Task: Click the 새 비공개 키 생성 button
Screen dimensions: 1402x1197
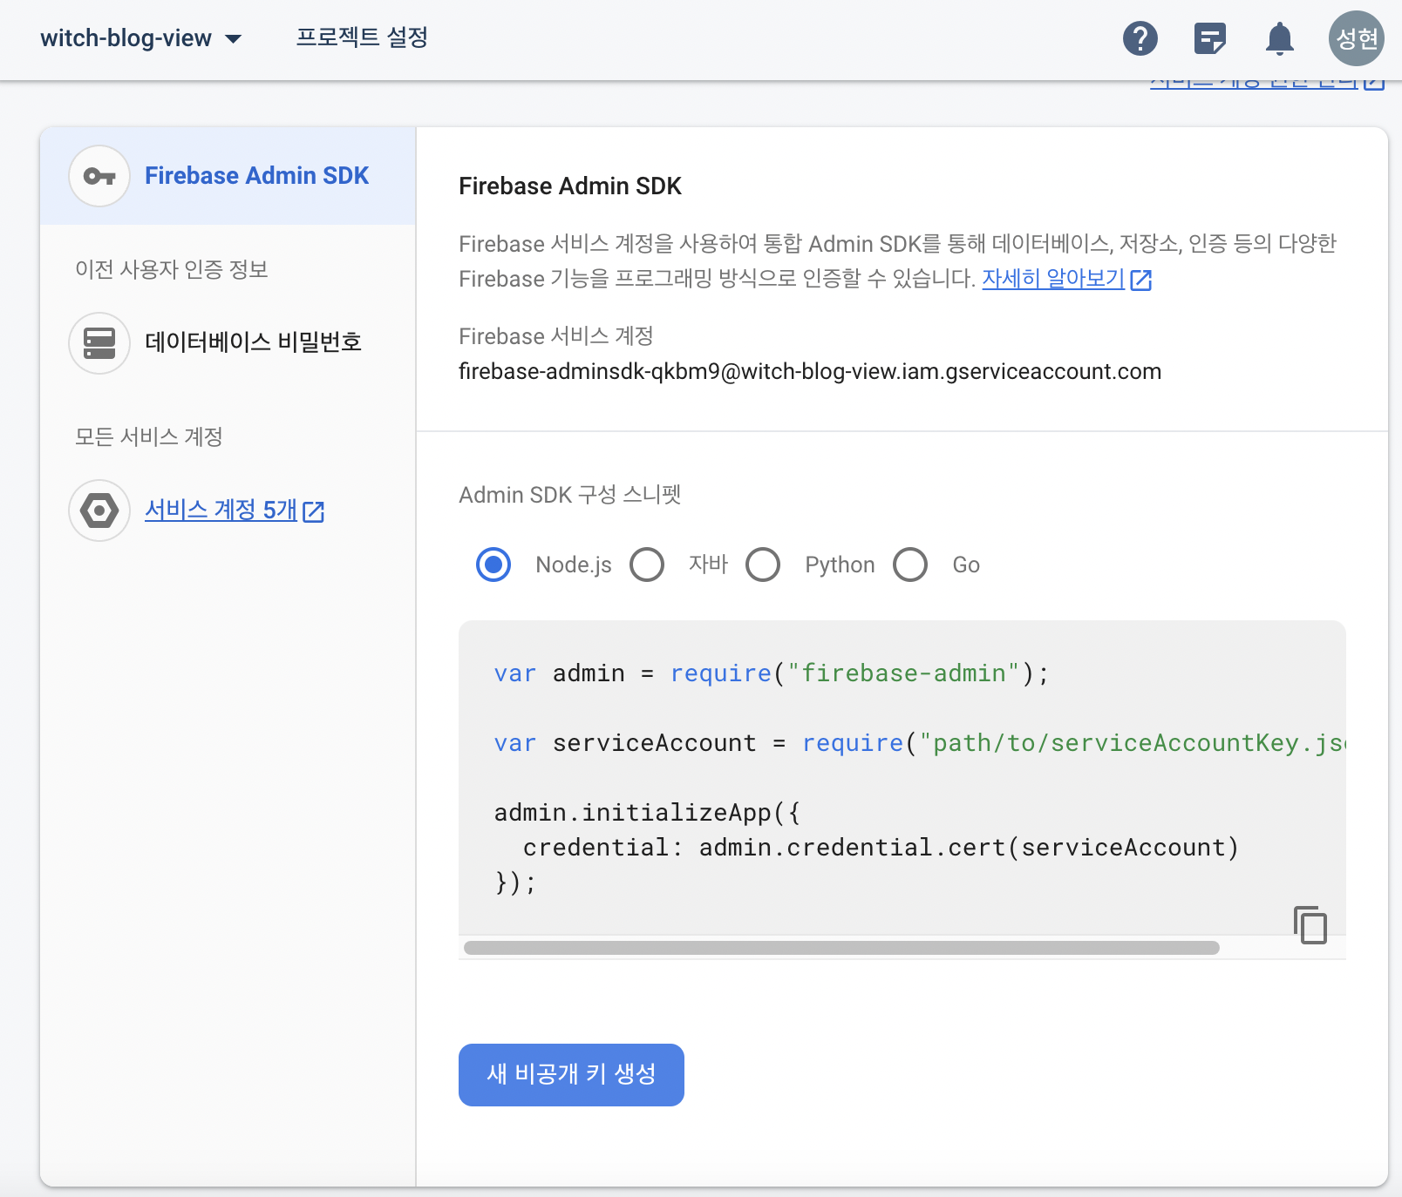Action: pyautogui.click(x=571, y=1074)
